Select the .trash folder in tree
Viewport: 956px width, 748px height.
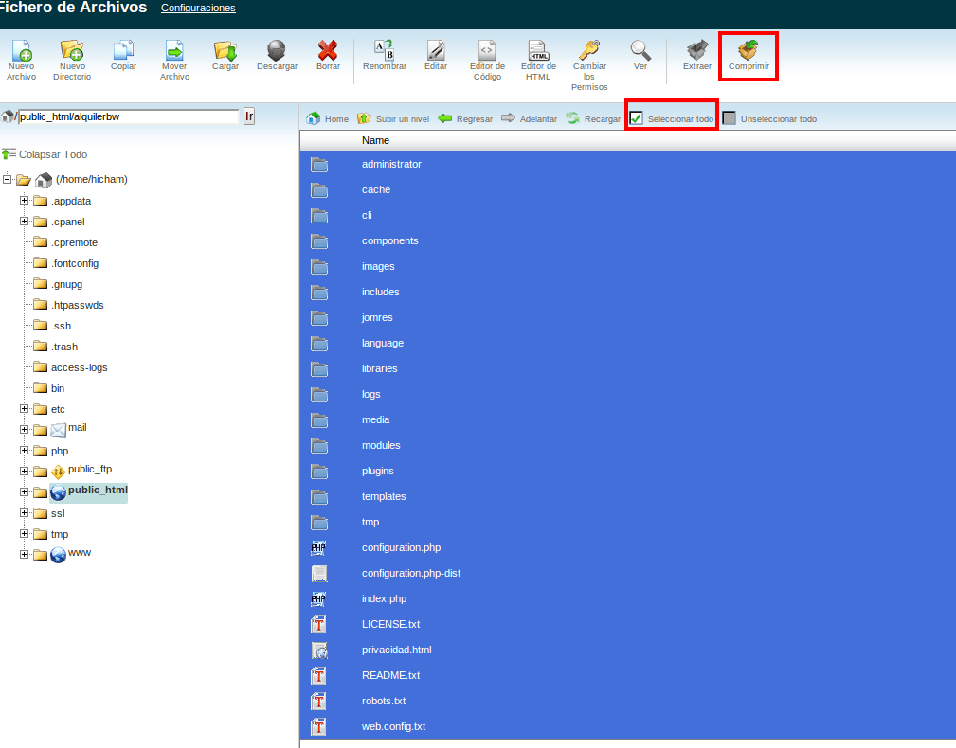pyautogui.click(x=64, y=347)
